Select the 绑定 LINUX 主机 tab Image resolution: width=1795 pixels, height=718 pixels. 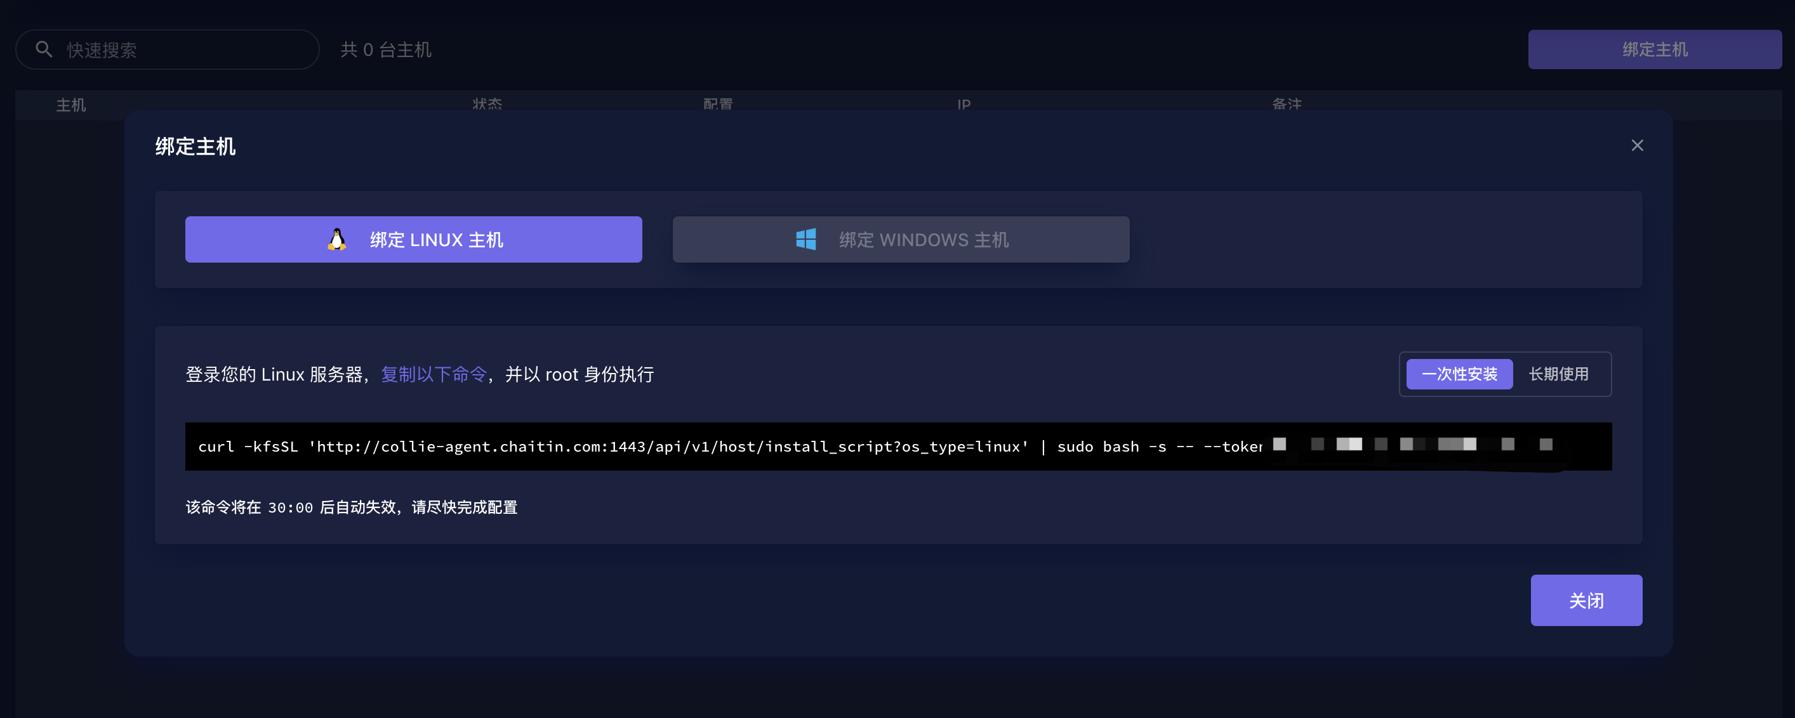[x=436, y=240]
